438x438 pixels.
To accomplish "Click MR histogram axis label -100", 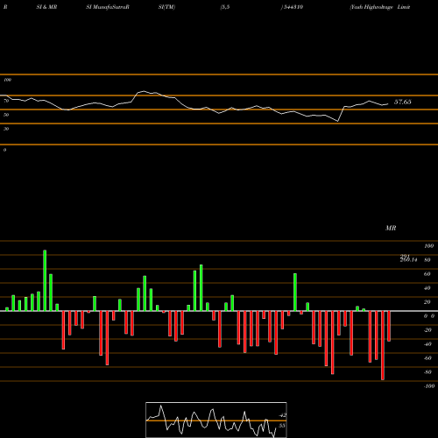I will point(429,386).
